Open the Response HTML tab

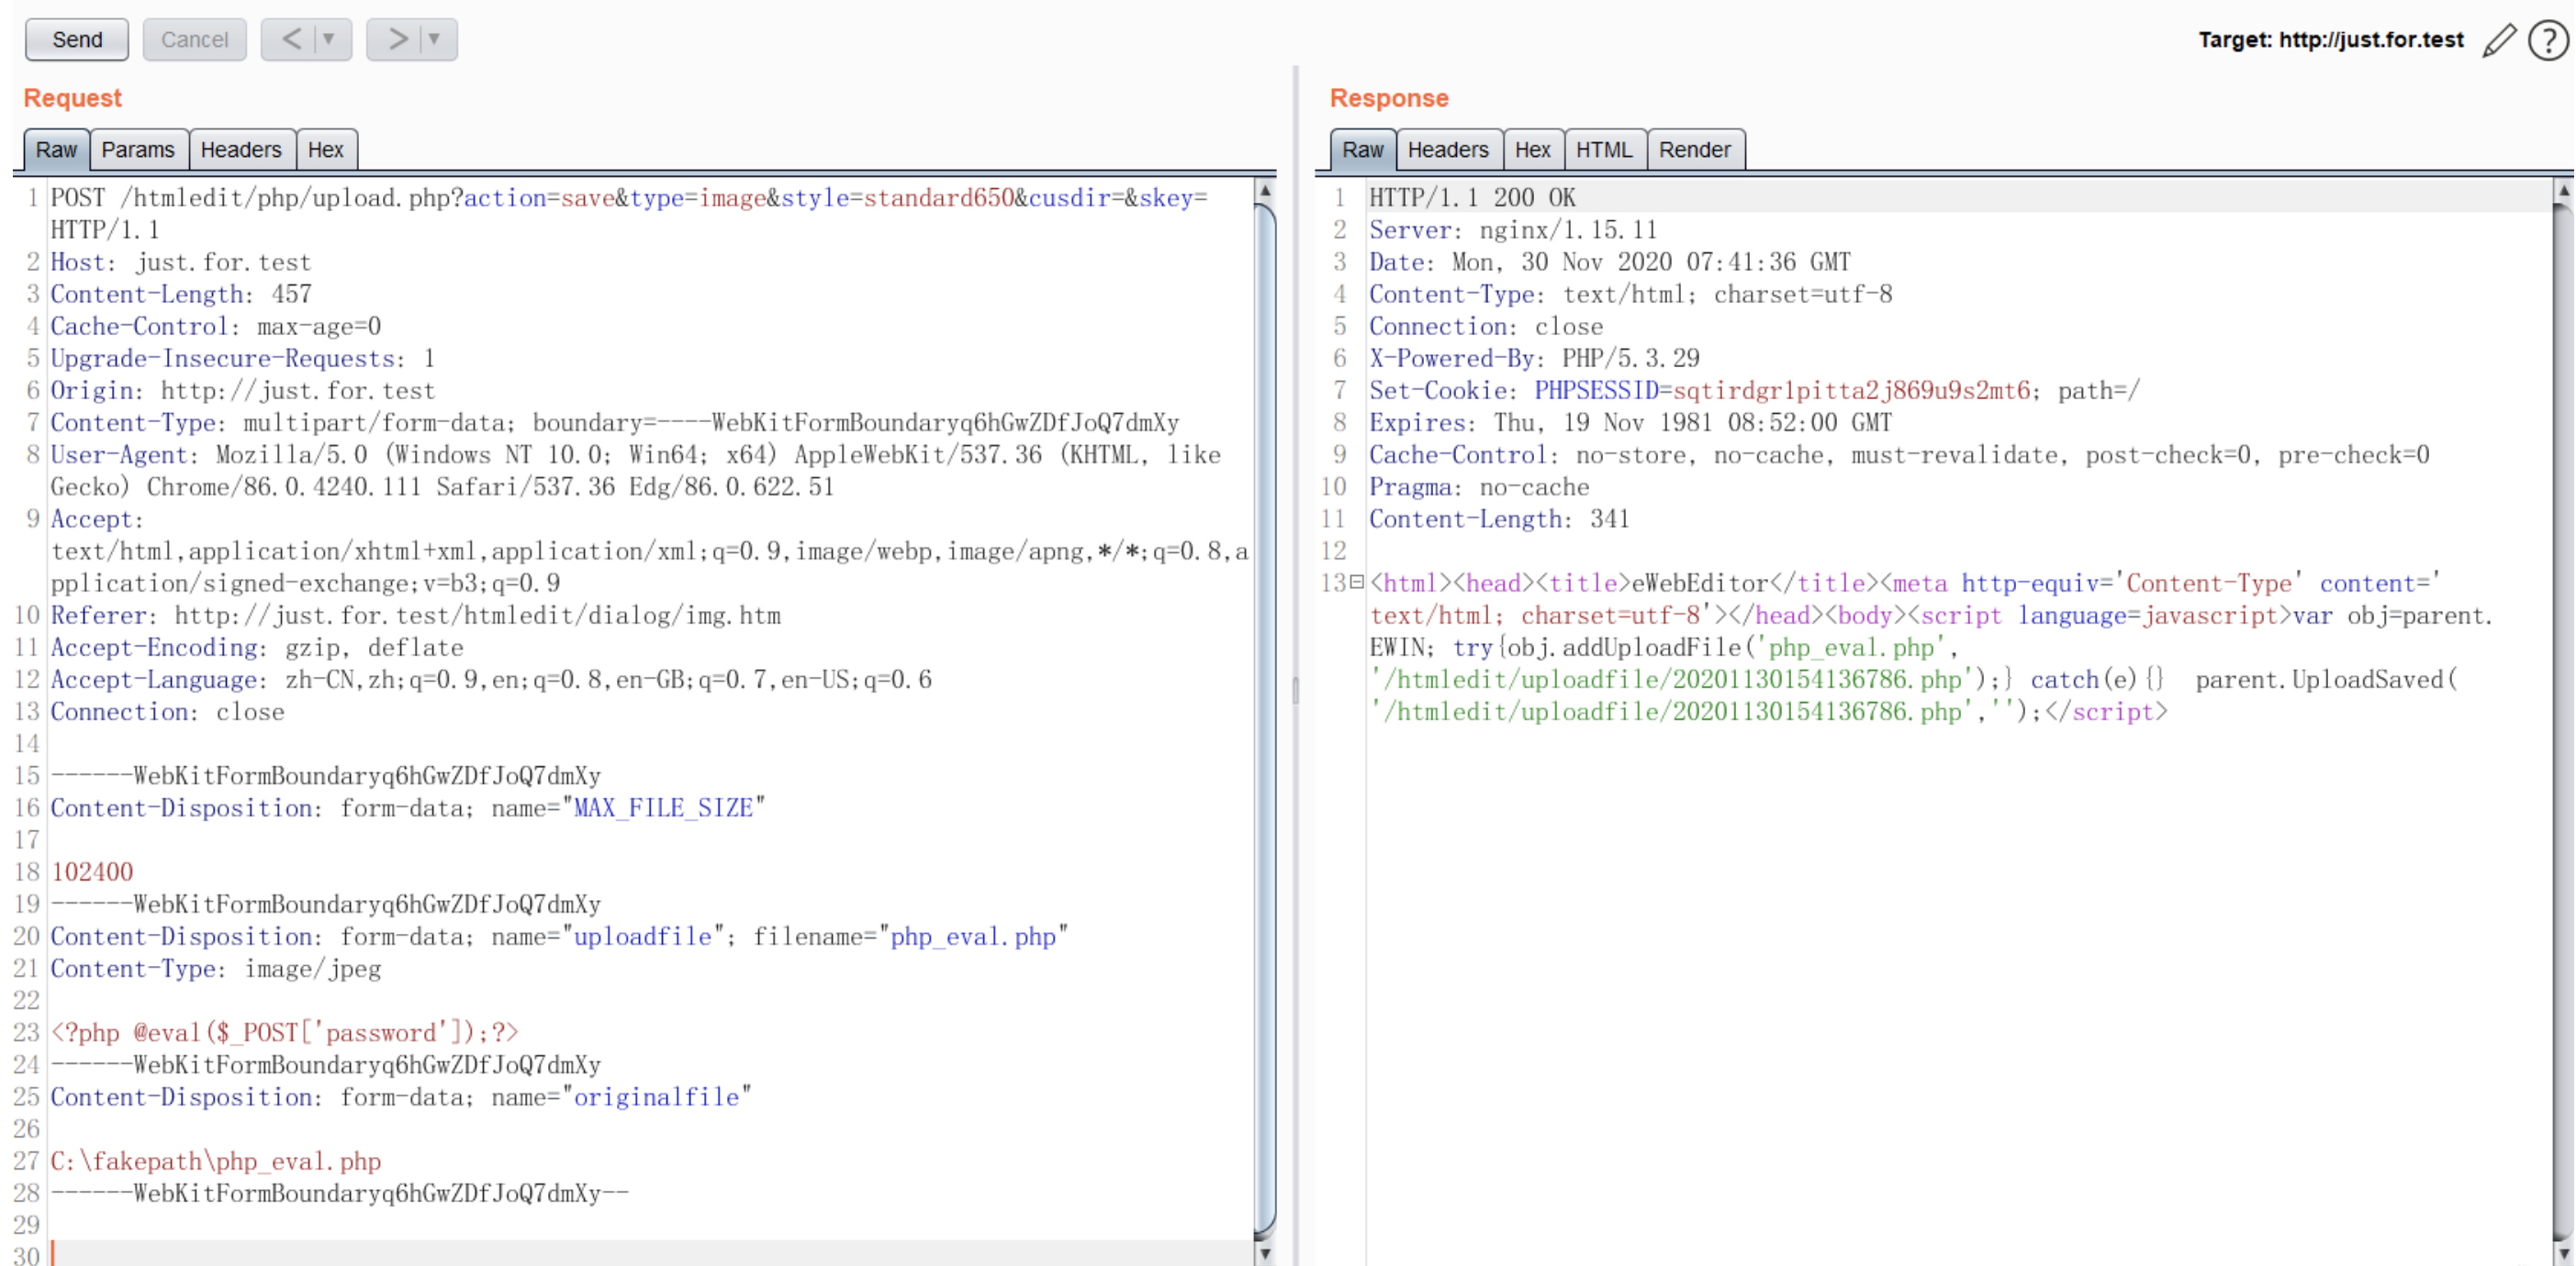(x=1604, y=150)
